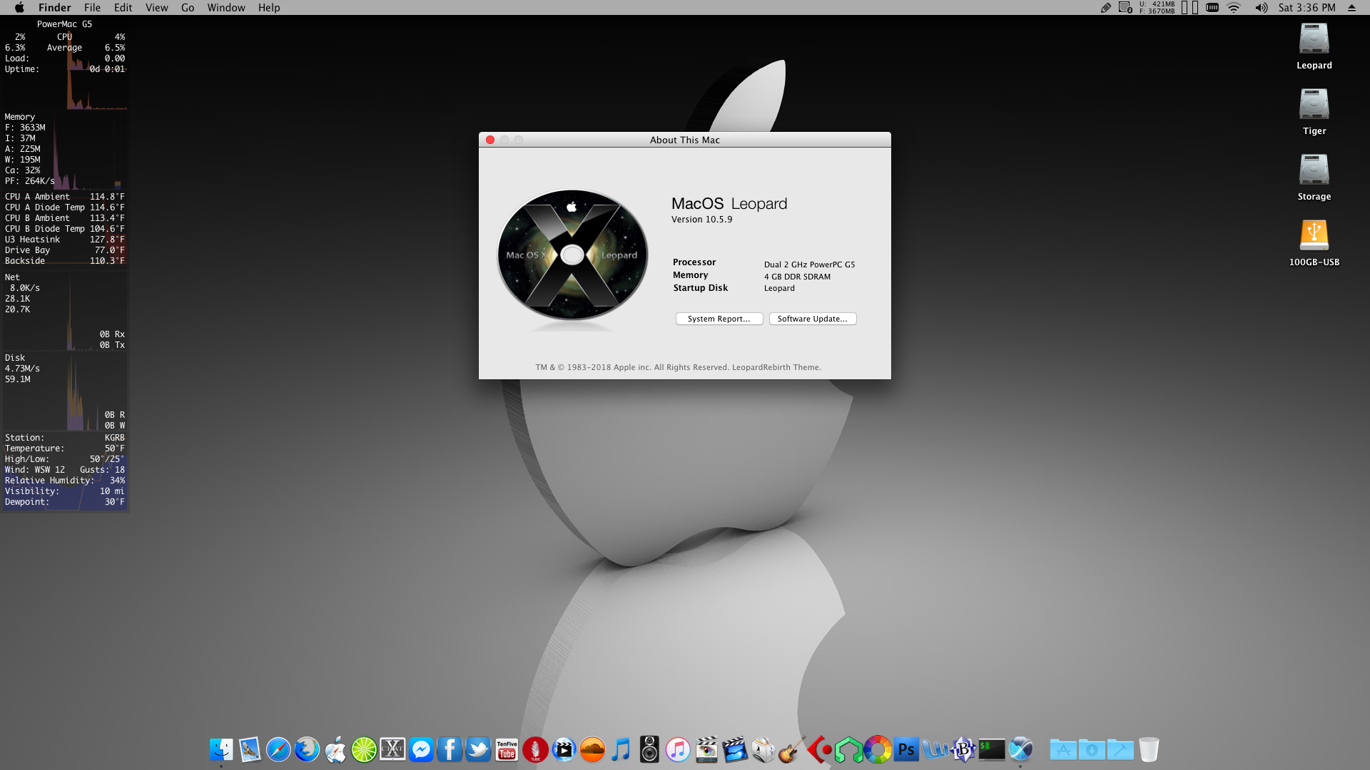Launch Terminal from the dock
The image size is (1370, 770).
pos(992,749)
